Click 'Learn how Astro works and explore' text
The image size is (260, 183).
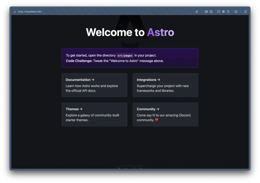(92, 86)
